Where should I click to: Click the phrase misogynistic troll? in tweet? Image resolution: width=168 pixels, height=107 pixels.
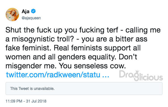(x=43, y=39)
